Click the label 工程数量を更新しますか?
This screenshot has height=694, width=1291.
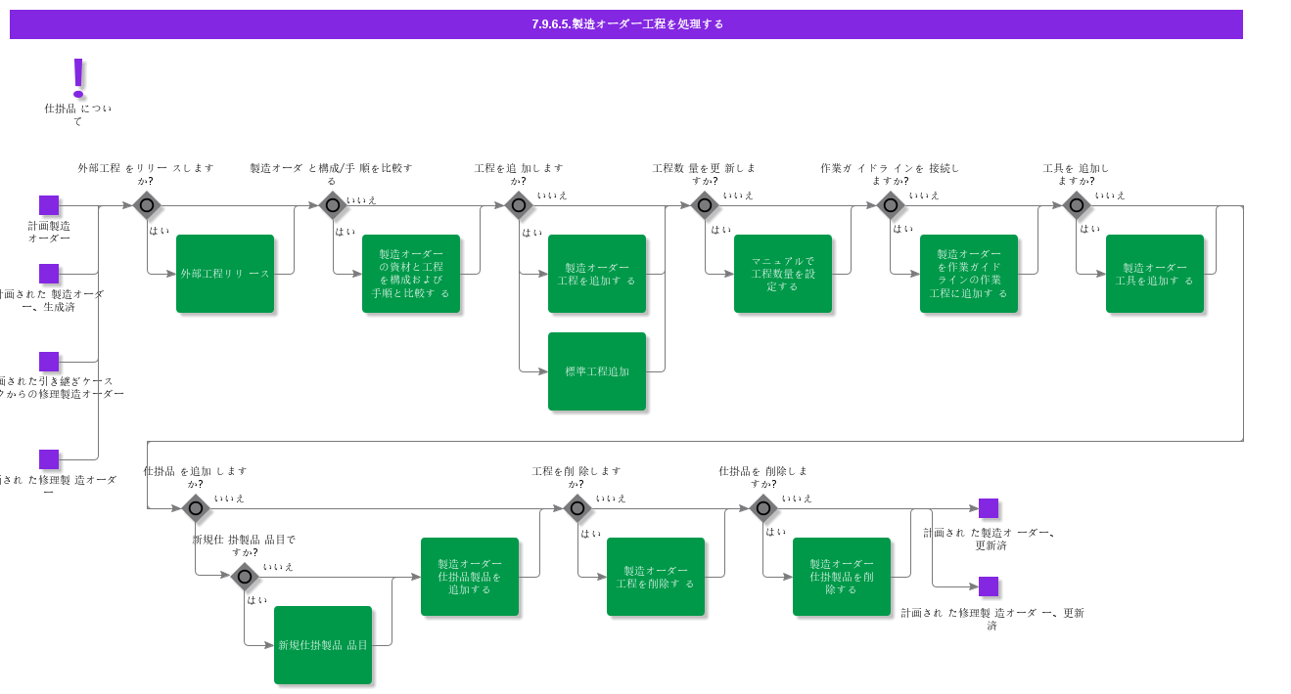705,174
